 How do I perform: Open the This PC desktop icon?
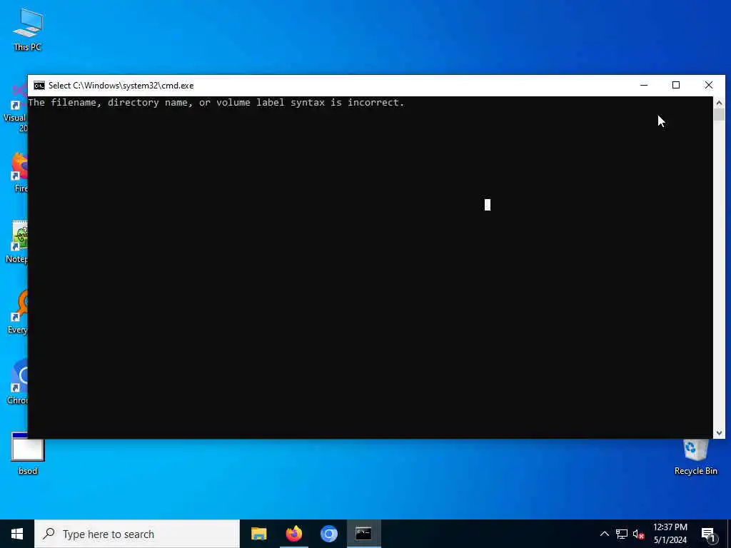click(28, 29)
